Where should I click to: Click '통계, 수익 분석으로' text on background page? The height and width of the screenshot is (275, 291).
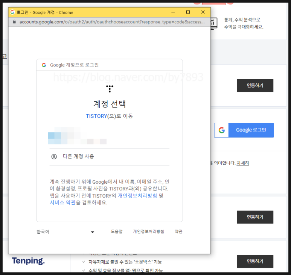[242, 20]
